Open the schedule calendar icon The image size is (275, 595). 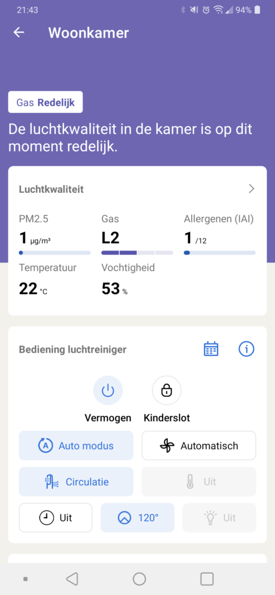[x=211, y=349]
